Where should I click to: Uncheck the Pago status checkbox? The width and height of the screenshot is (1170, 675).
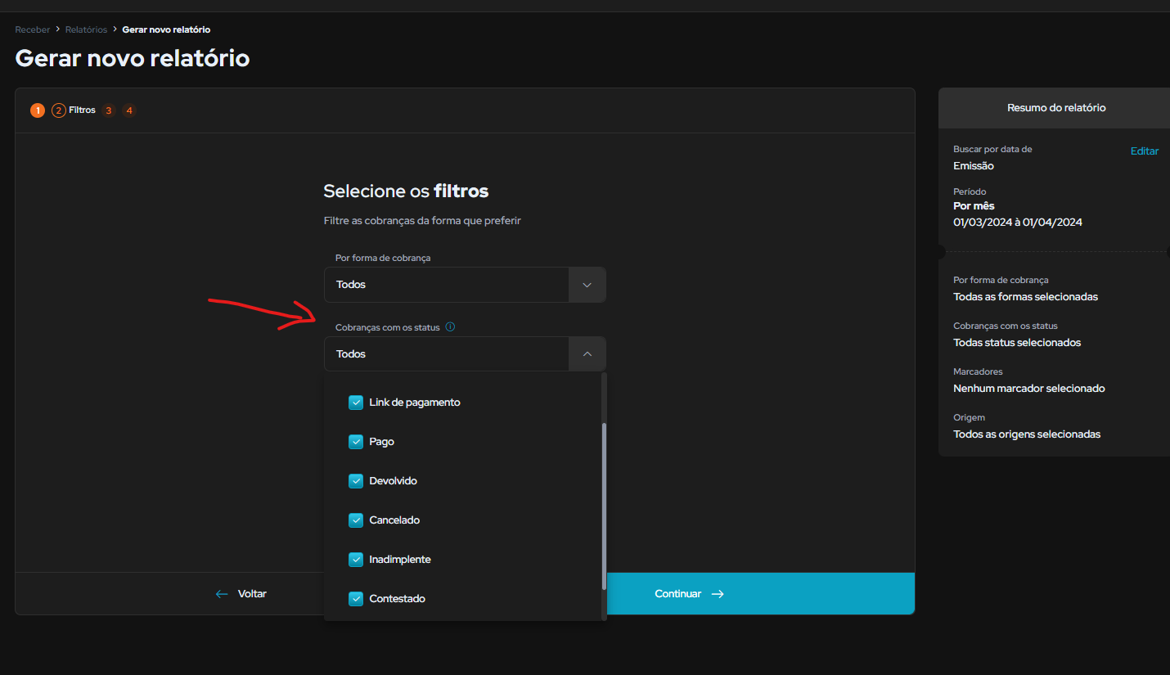tap(356, 442)
